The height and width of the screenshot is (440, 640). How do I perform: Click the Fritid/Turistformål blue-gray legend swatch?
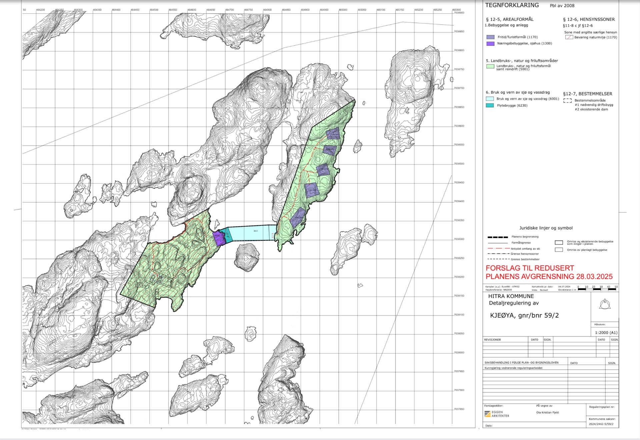490,37
